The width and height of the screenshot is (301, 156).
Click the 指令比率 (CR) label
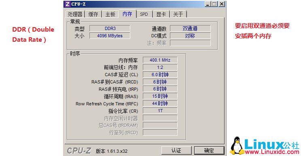123,111
